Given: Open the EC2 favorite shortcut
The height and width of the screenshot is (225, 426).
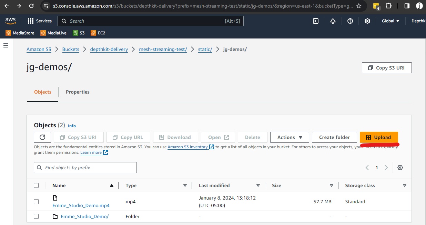Looking at the screenshot, I should pyautogui.click(x=98, y=33).
